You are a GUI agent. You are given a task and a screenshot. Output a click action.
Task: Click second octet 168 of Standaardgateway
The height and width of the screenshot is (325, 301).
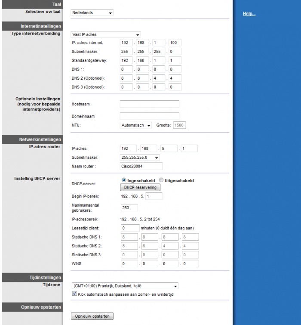click(142, 60)
